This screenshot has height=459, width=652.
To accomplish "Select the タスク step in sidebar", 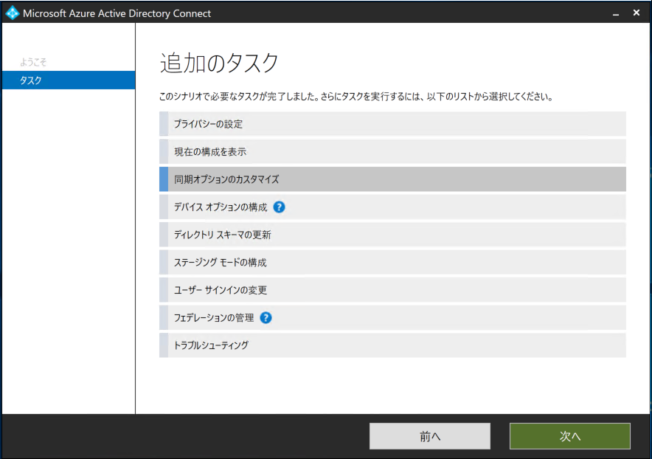I will coord(69,80).
